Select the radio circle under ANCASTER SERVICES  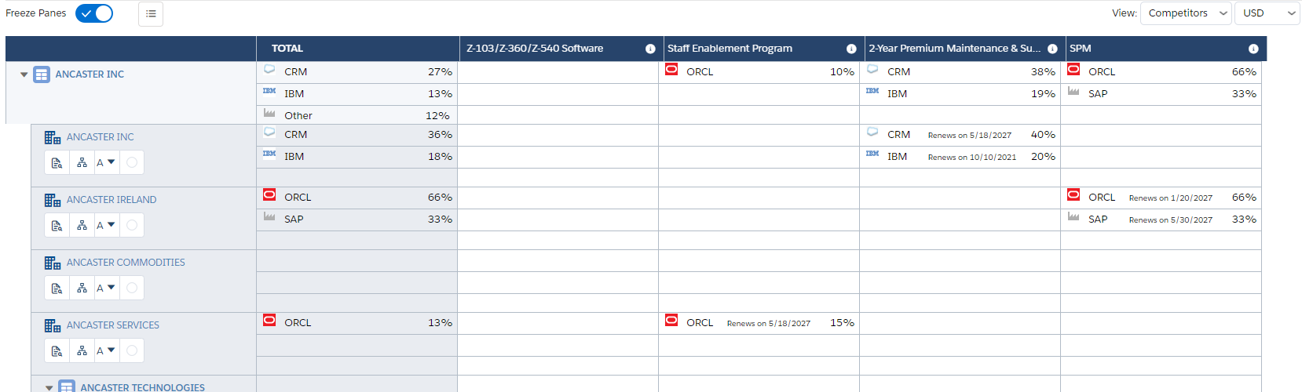click(132, 351)
